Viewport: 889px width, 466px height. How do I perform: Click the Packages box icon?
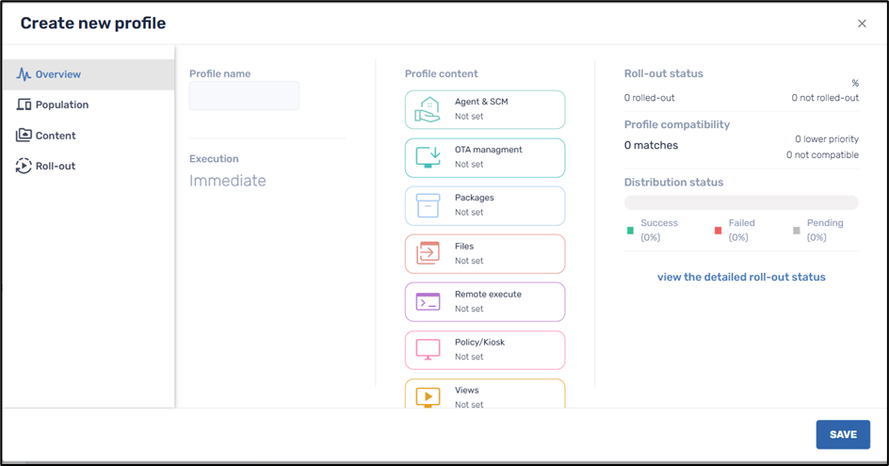428,205
